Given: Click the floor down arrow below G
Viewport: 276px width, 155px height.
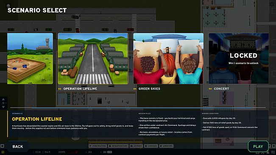Looking at the screenshot, I should pyautogui.click(x=3, y=107).
